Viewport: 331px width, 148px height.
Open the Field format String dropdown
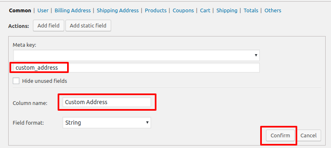pos(107,123)
